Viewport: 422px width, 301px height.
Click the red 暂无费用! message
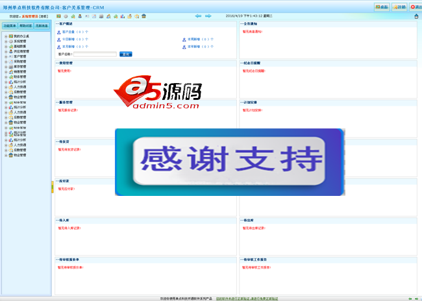click(64, 71)
